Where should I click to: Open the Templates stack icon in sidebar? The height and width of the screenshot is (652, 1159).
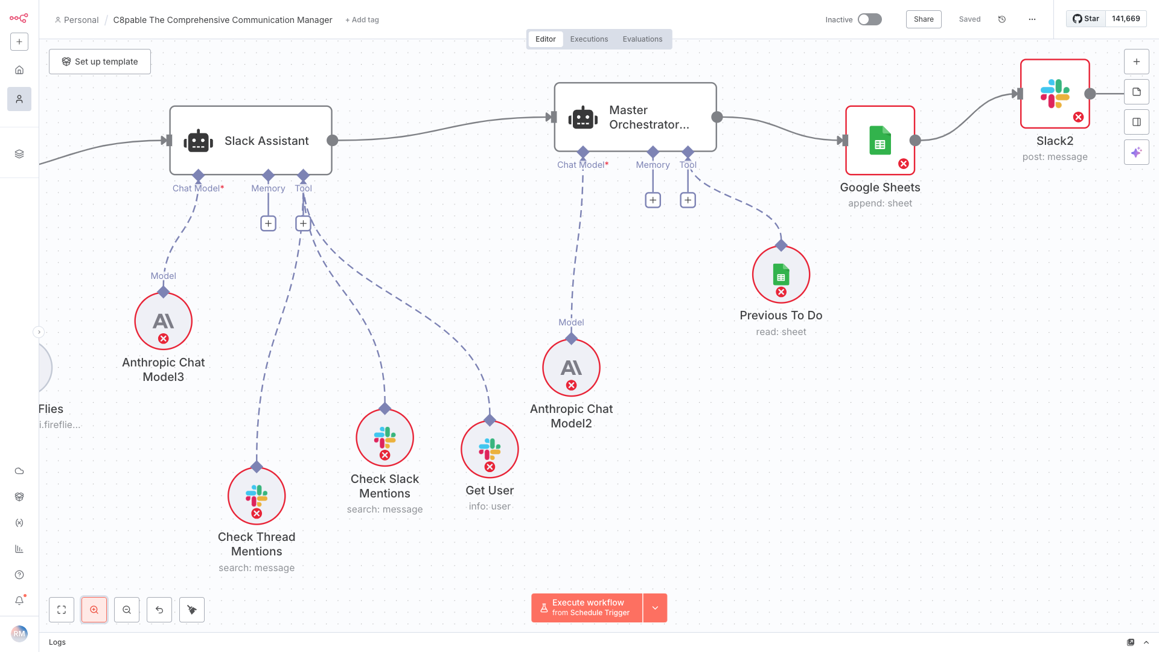pyautogui.click(x=19, y=154)
